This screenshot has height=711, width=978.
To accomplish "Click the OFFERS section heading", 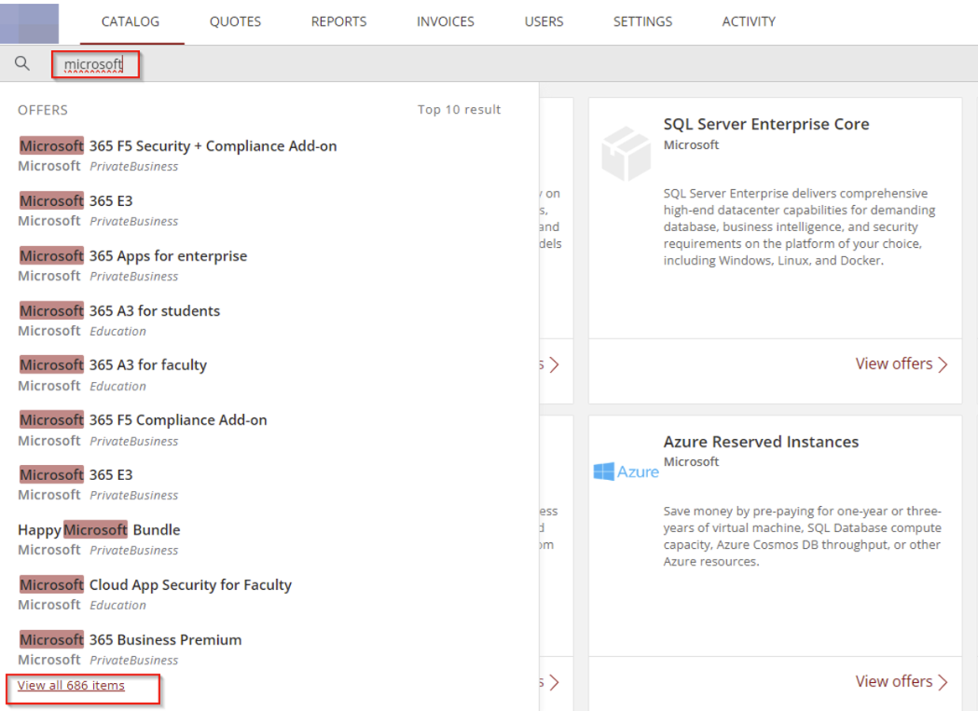I will pyautogui.click(x=42, y=110).
